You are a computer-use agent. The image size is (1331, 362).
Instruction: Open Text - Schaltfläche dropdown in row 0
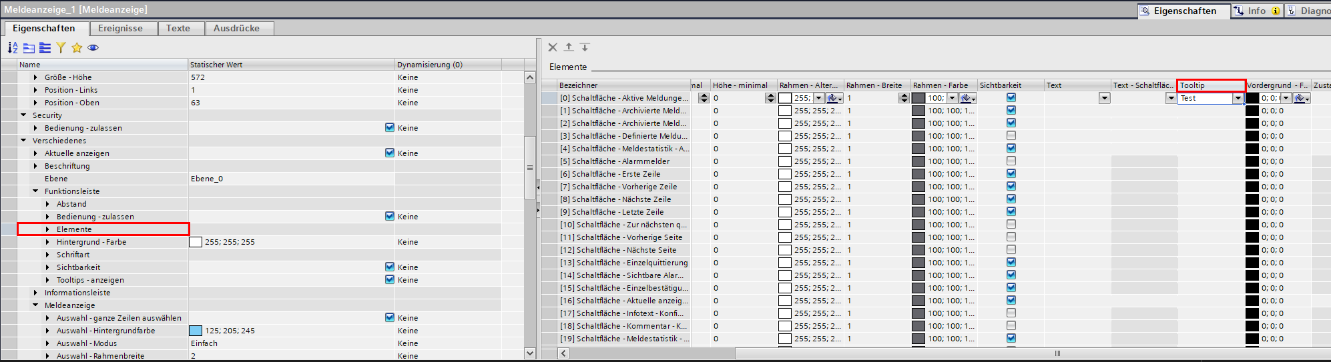tap(1171, 98)
